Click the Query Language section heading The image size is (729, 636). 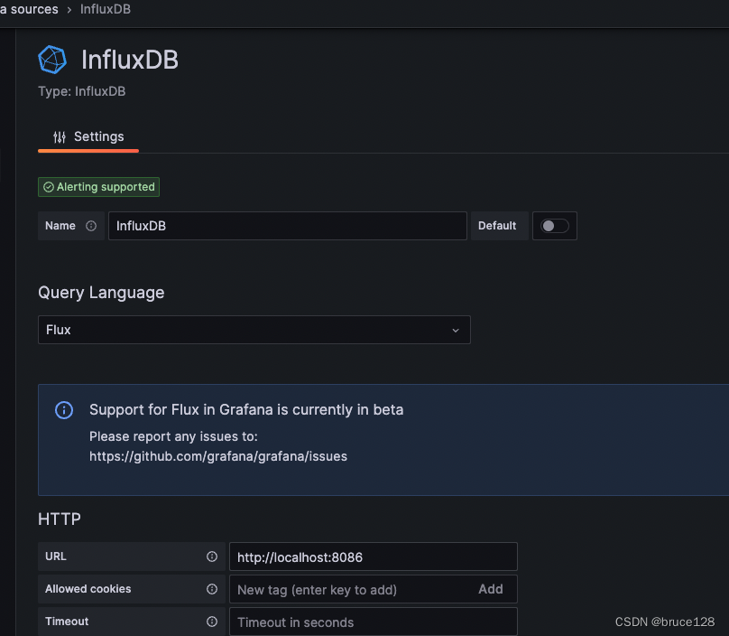point(101,293)
